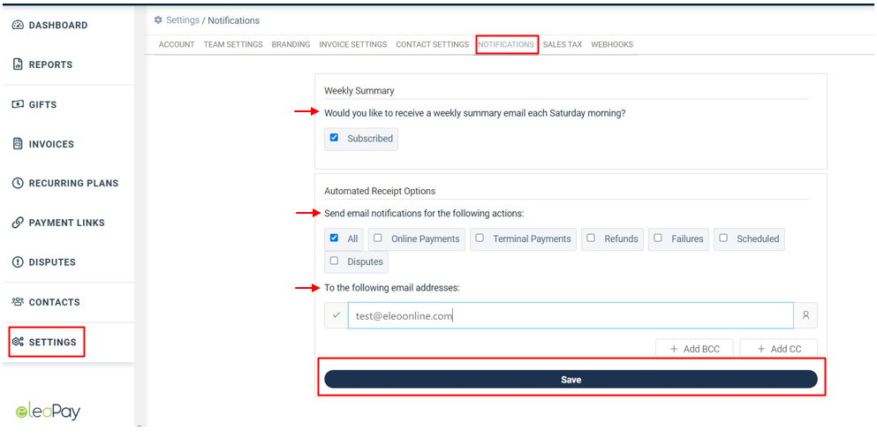
Task: Click the gear icon in the breadcrumb
Action: coord(158,20)
